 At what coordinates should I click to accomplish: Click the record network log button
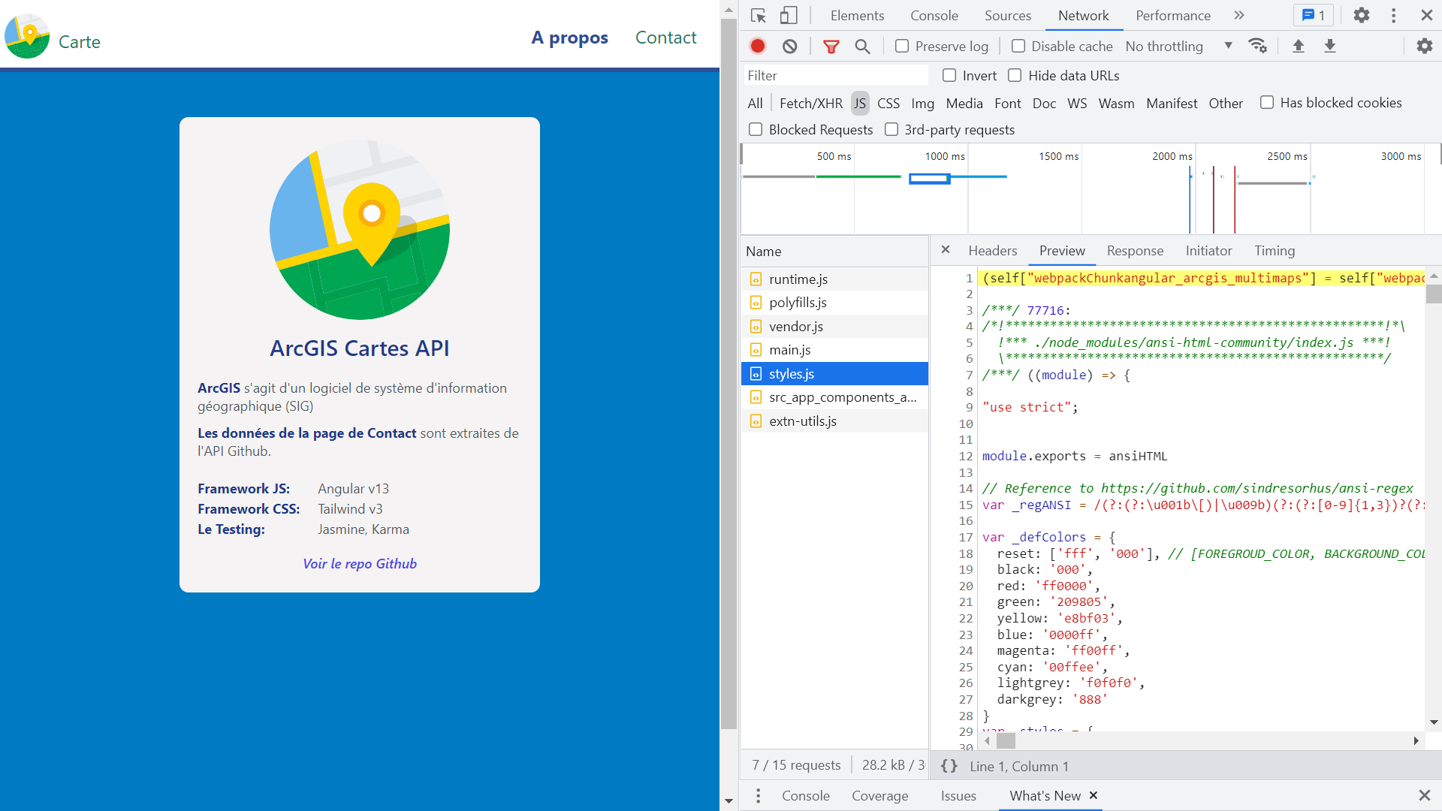pos(758,46)
